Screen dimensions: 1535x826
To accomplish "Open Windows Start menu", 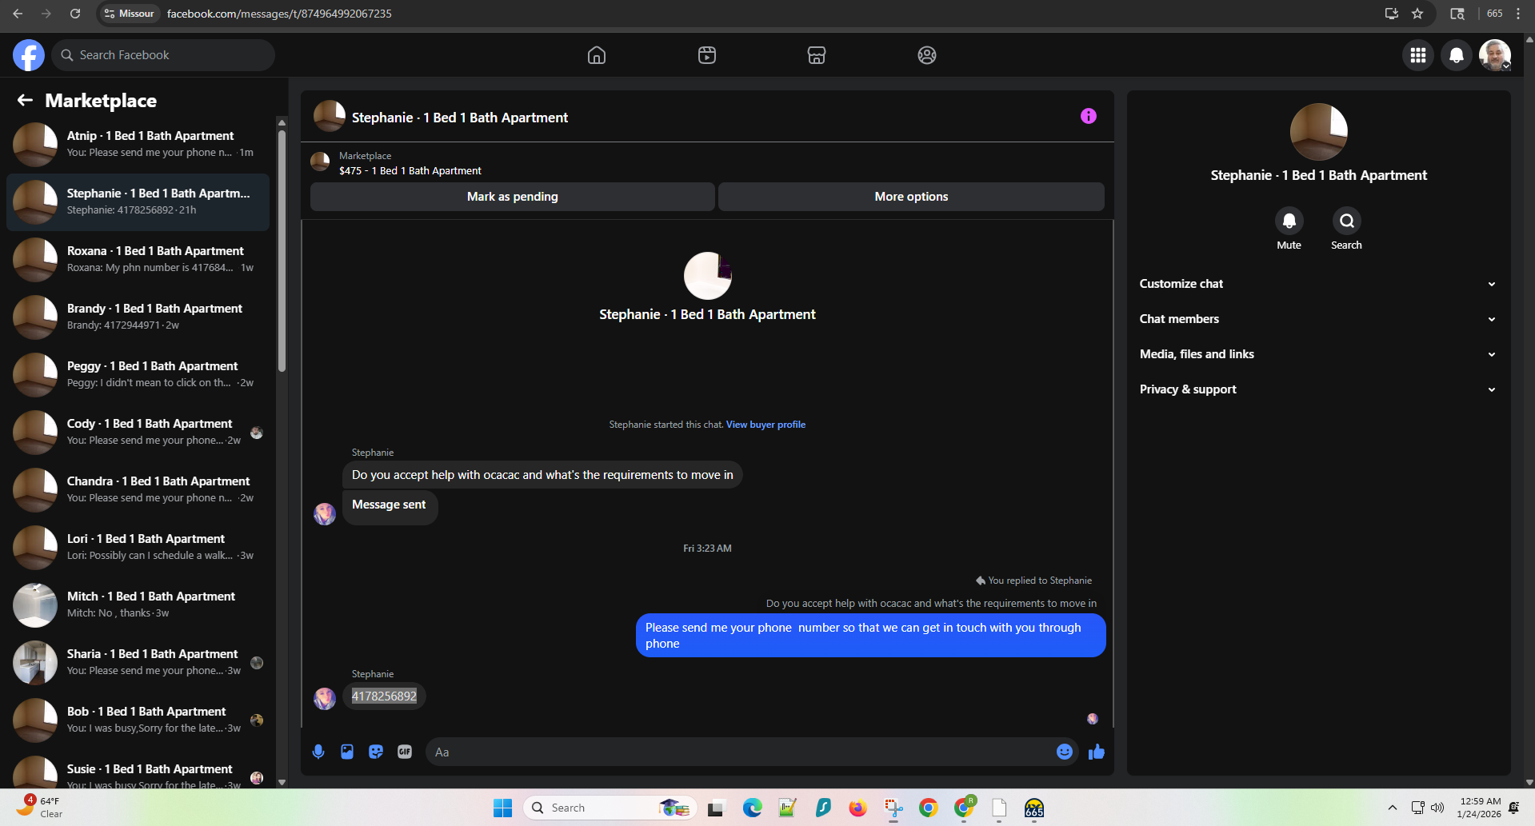I will [502, 808].
